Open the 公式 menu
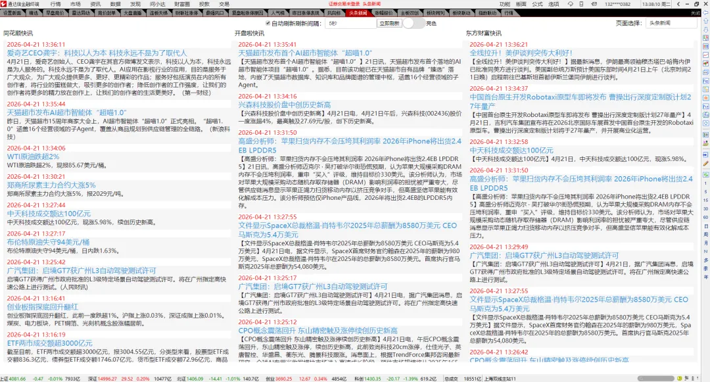The image size is (710, 382). tap(538, 4)
